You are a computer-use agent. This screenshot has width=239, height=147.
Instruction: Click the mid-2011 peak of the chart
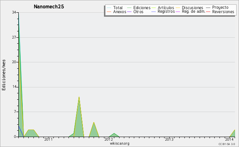click(79, 97)
